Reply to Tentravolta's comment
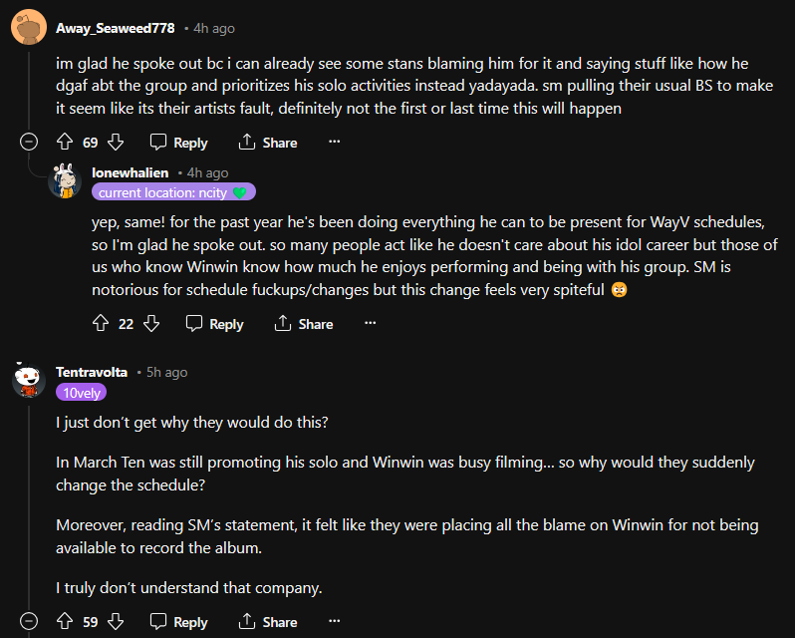The width and height of the screenshot is (795, 638). (x=179, y=622)
